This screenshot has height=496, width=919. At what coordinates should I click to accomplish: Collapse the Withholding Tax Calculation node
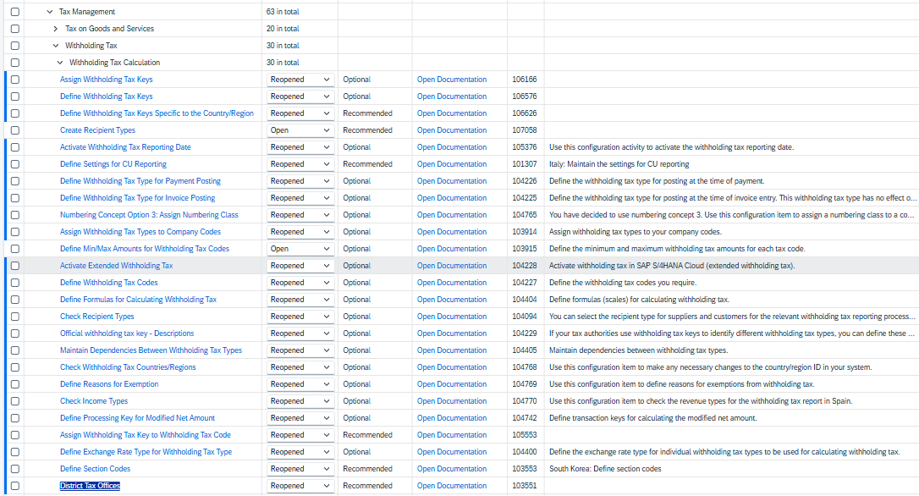pos(60,63)
